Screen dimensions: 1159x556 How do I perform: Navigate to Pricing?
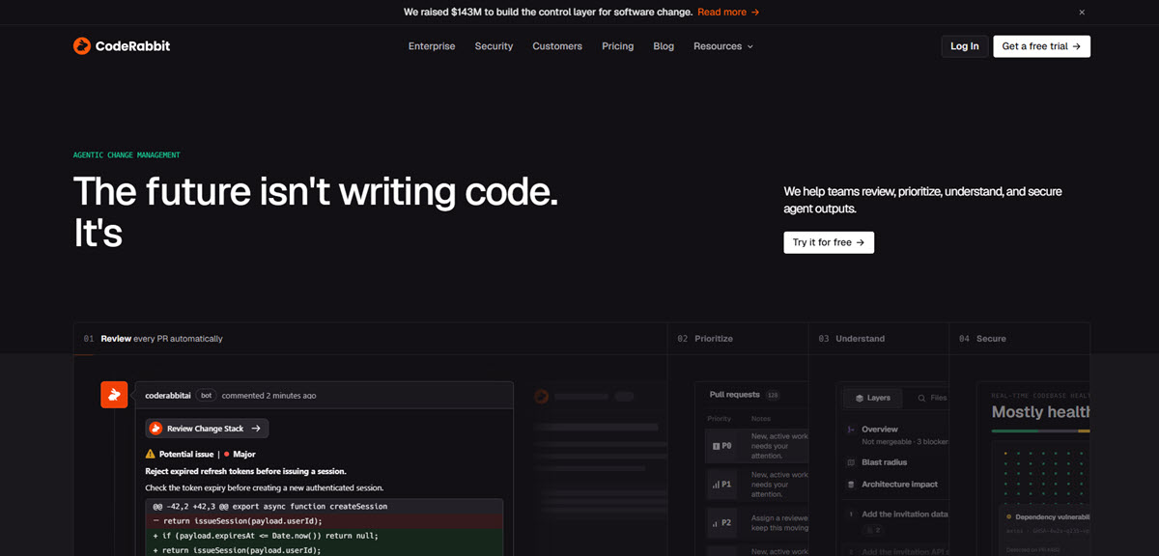(618, 46)
